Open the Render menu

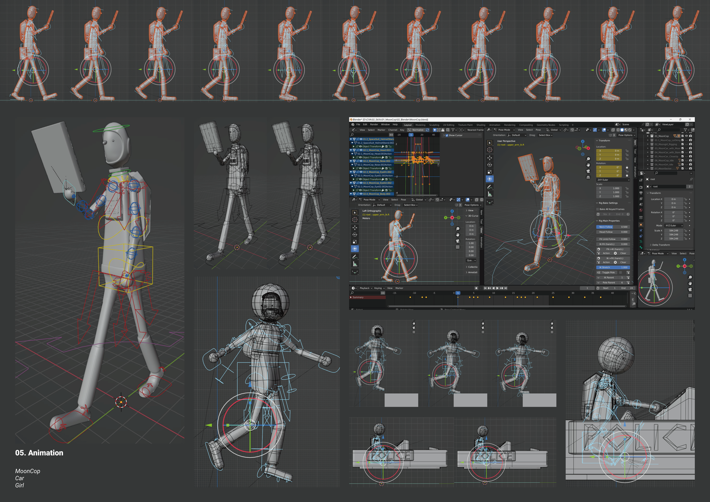[374, 125]
